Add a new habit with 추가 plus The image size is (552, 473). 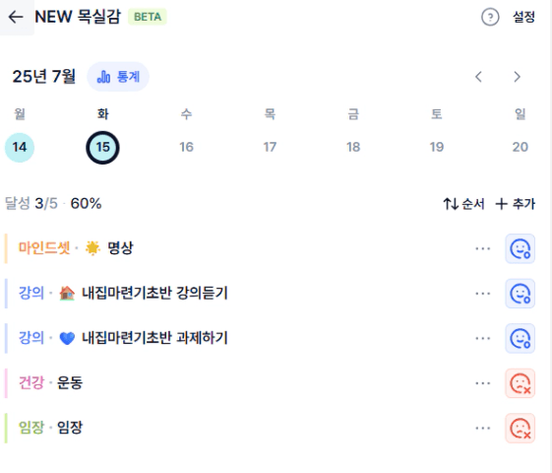pyautogui.click(x=515, y=204)
